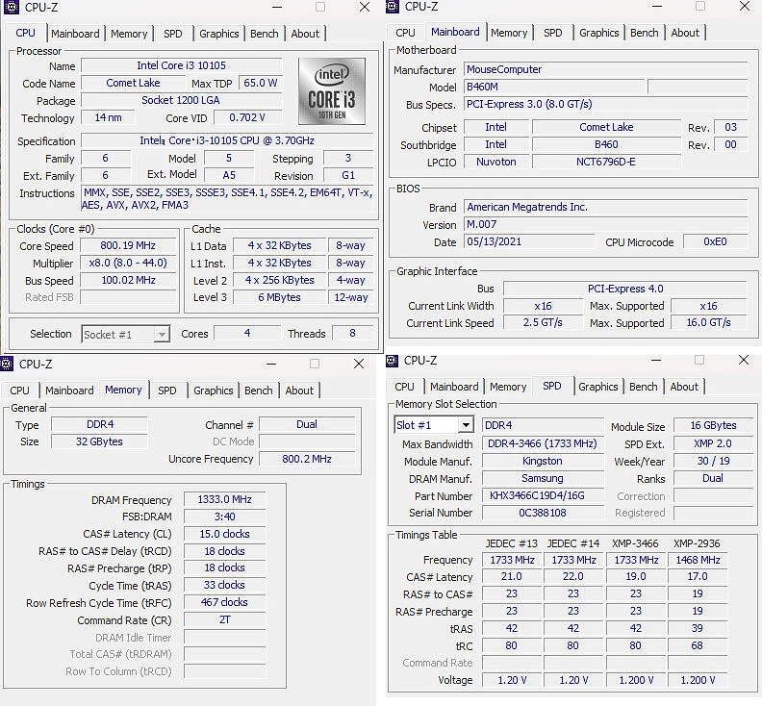Click the Multiplier value x8.0 (8.0 - 44.0)
The image size is (762, 706).
128,263
